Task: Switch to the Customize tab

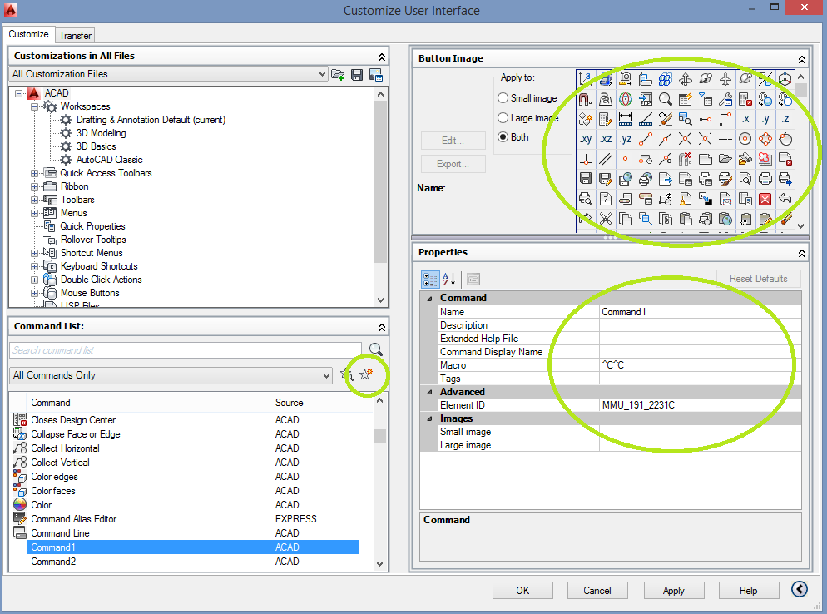Action: tap(28, 34)
